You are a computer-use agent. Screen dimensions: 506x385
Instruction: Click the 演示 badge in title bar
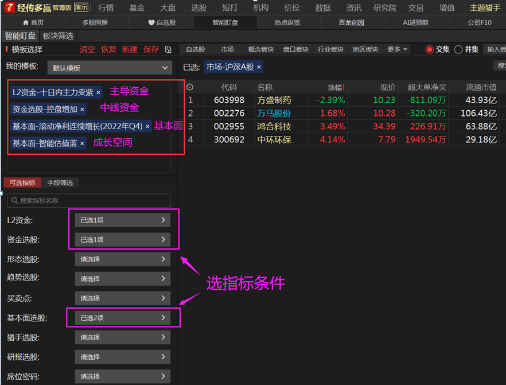[x=81, y=7]
